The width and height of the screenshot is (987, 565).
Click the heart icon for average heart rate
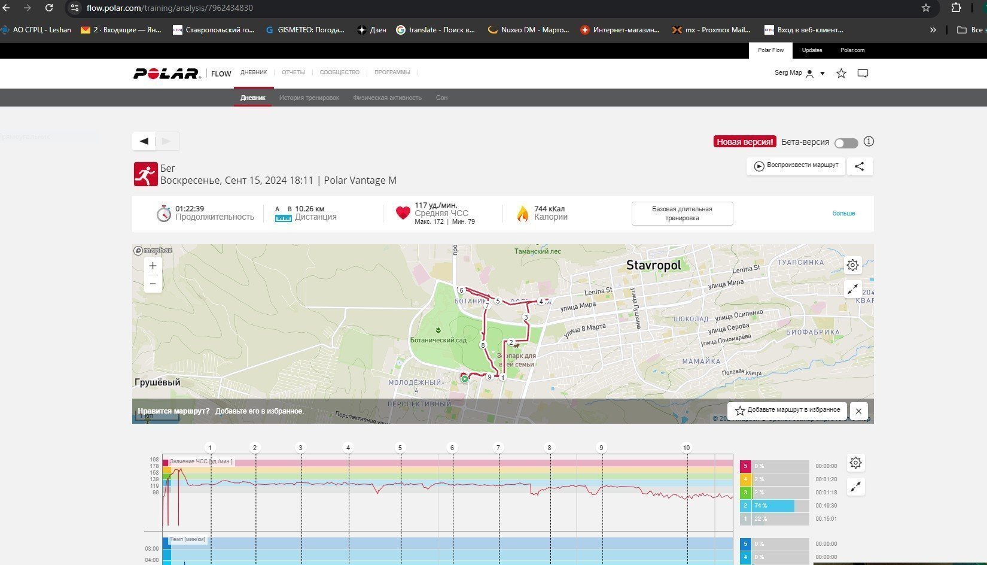(403, 213)
